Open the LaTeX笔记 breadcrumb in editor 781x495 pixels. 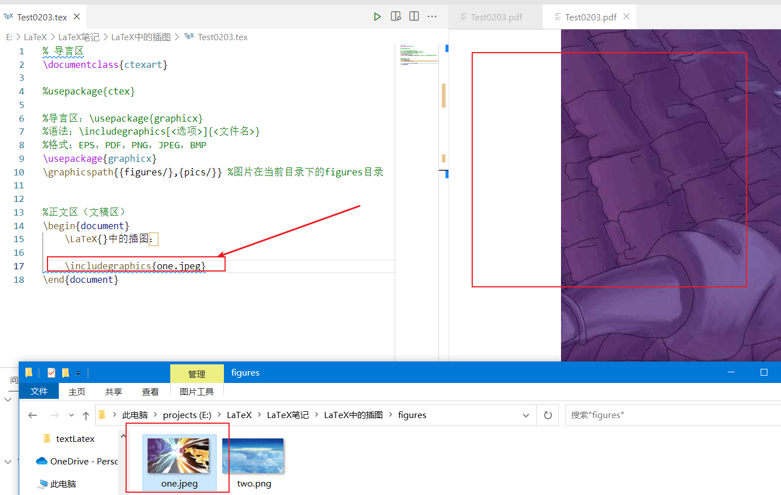79,37
